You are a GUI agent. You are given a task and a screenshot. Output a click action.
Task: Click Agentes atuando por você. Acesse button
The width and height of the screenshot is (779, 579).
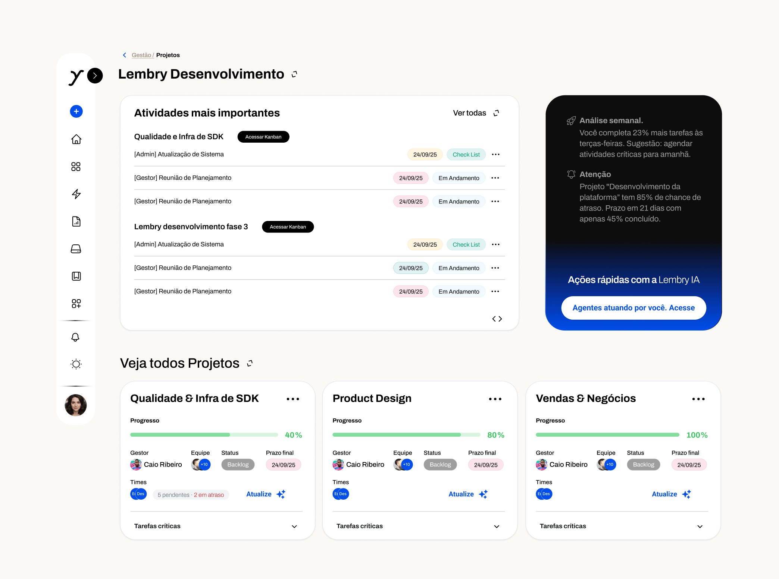[633, 308]
